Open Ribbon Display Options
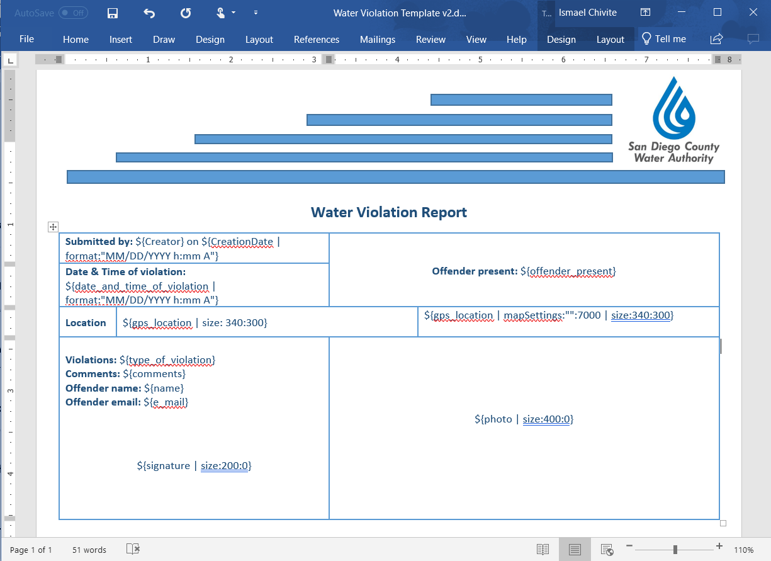 tap(645, 12)
